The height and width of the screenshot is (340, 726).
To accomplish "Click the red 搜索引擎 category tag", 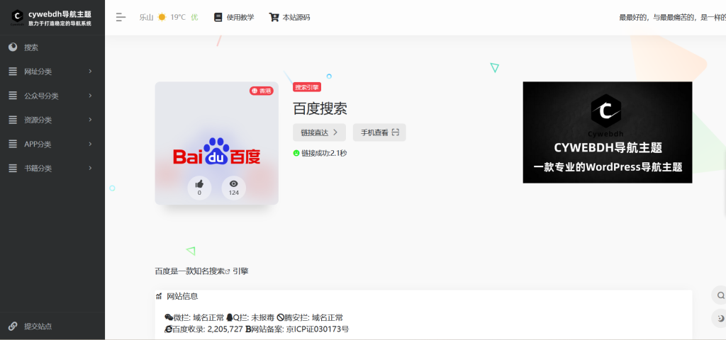I will pyautogui.click(x=307, y=87).
